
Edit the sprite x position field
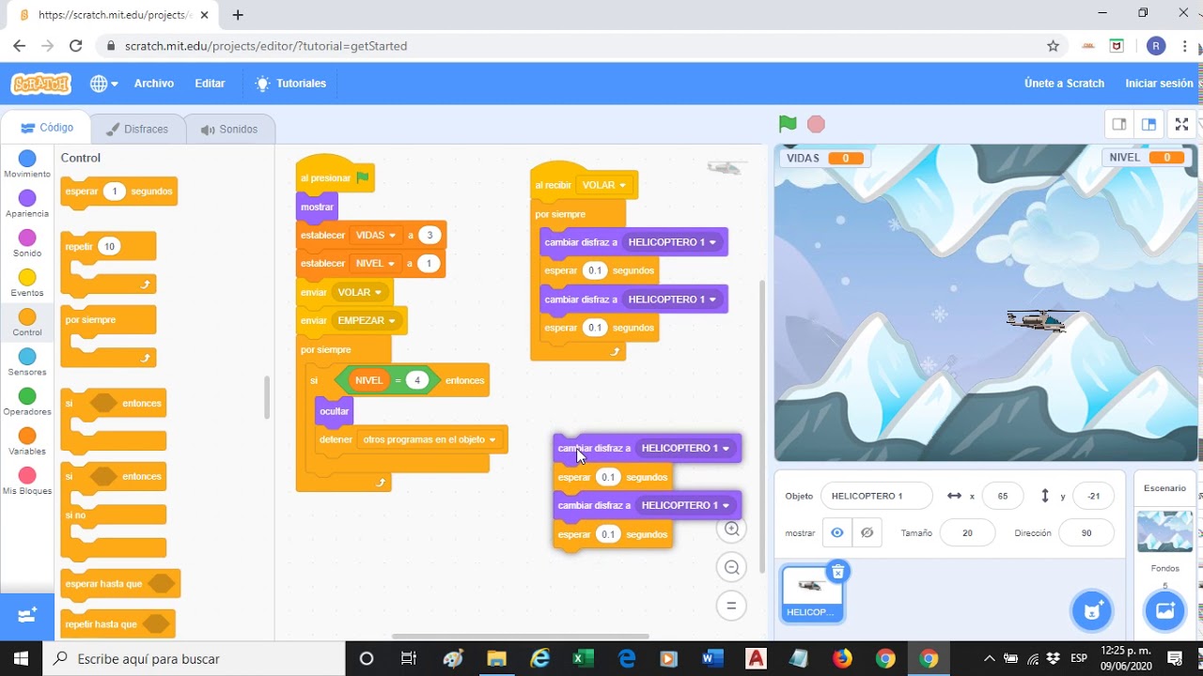(x=1003, y=496)
